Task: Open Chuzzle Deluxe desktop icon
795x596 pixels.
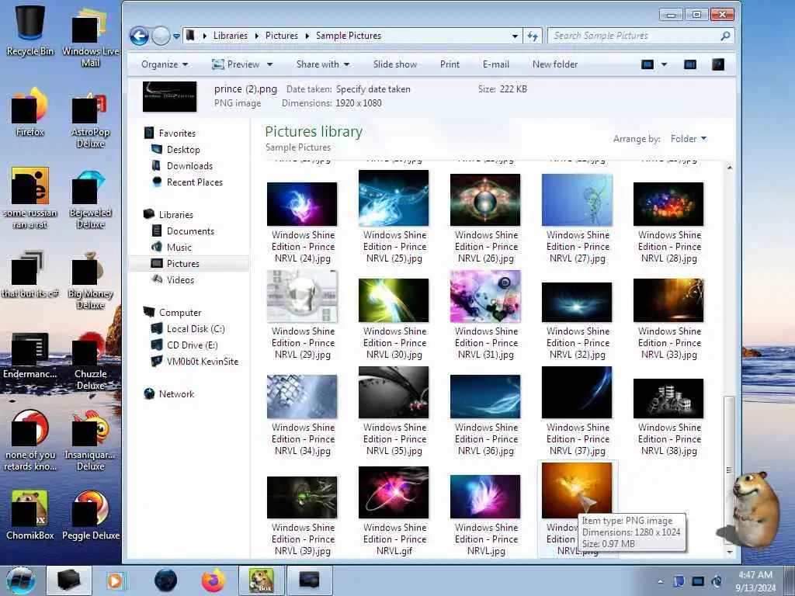Action: (90, 360)
